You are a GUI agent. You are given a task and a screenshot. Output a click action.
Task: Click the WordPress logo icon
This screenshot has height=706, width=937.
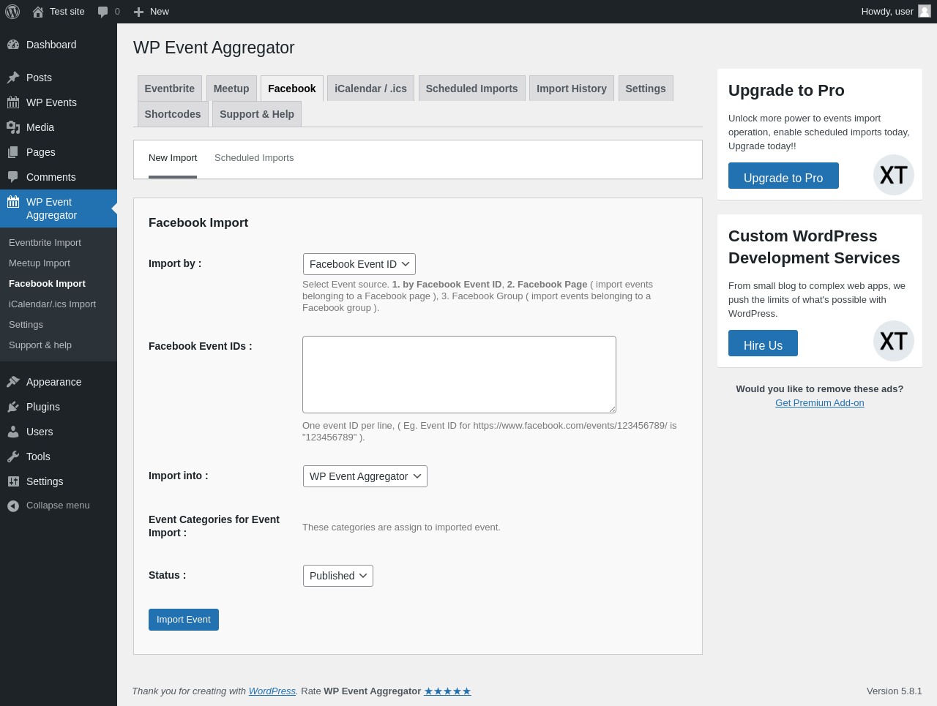pos(12,12)
